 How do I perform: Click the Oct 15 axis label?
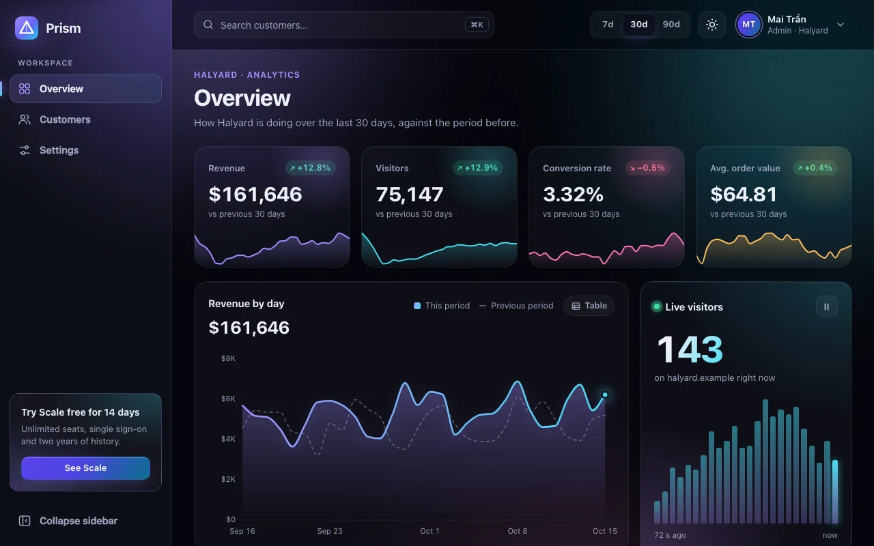[605, 531]
